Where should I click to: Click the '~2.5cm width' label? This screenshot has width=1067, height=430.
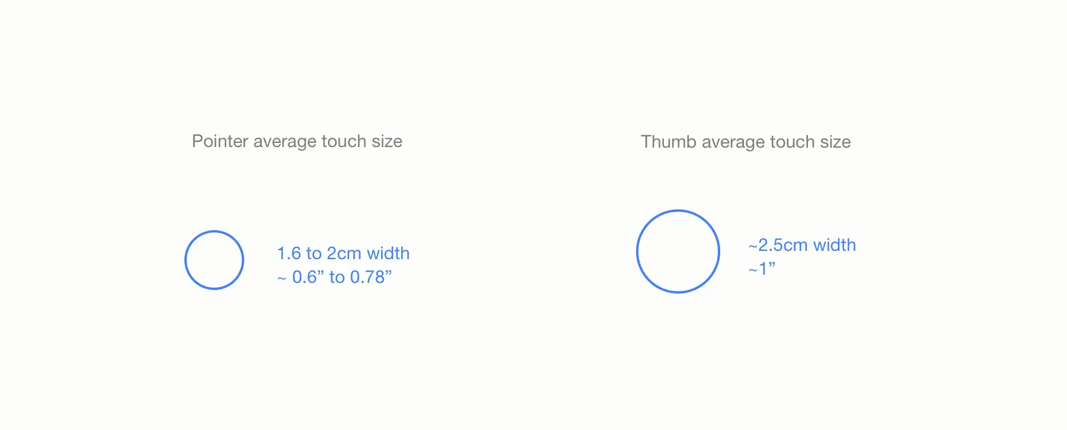click(x=802, y=245)
